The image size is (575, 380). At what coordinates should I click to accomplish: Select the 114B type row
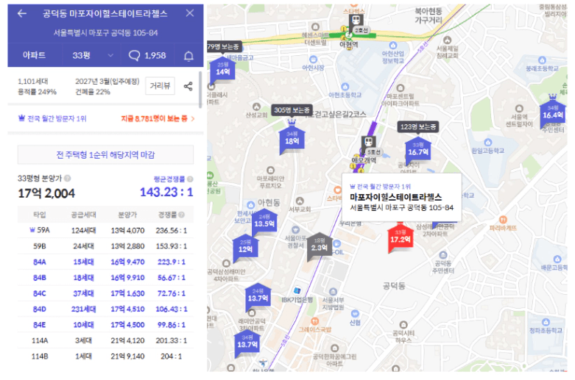[105, 356]
